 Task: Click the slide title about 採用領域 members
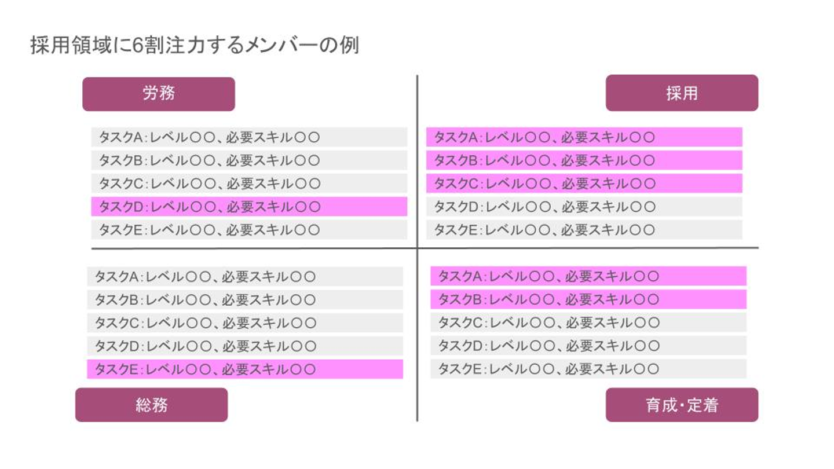[195, 45]
